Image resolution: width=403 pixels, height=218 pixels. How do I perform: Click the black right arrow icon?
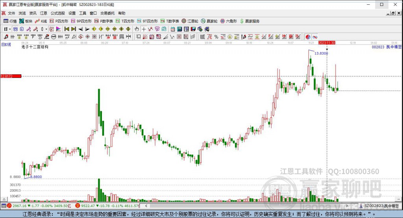[x=87, y=29]
